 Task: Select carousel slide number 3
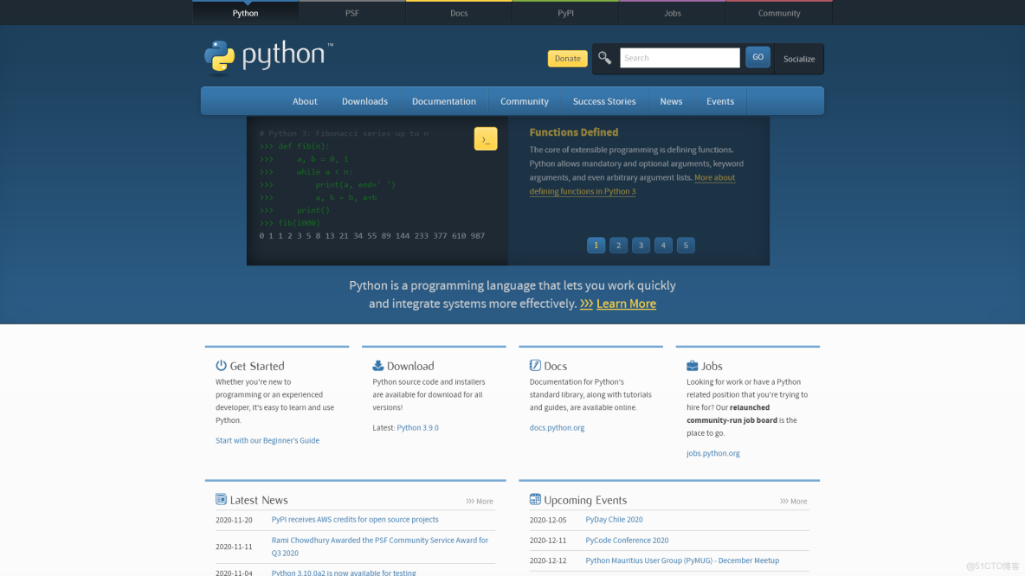click(x=641, y=245)
